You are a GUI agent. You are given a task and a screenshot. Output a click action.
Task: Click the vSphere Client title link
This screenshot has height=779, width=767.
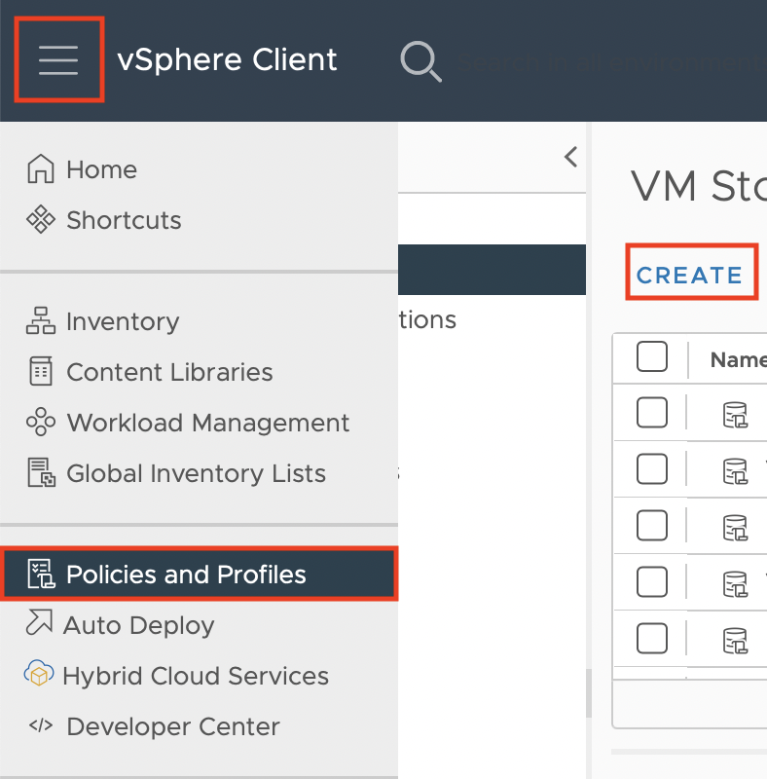[x=227, y=60]
